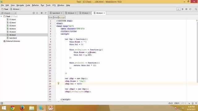This screenshot has height=111, width=198.
Task: Open File Explorer from the taskbar
Action: pyautogui.click(x=32, y=108)
